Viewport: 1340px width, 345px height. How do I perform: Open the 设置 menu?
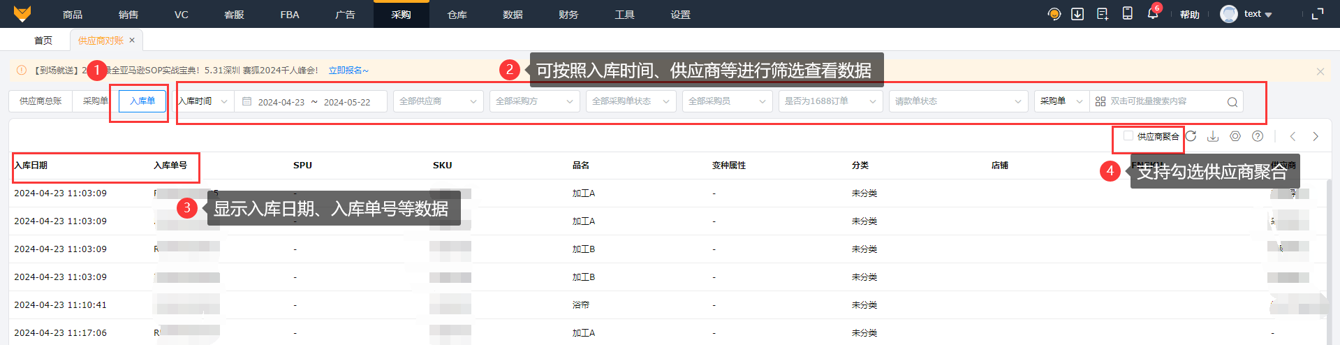(680, 15)
